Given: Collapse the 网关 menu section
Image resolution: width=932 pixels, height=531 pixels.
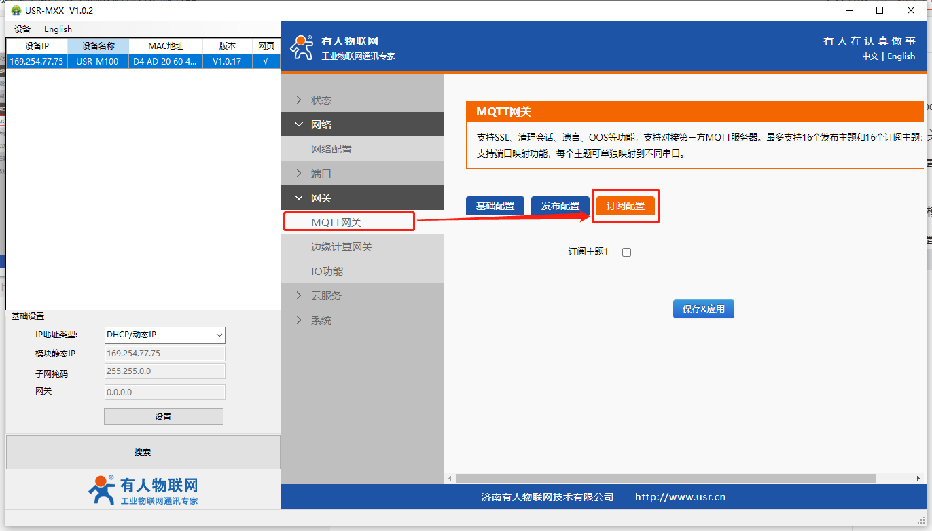Looking at the screenshot, I should (363, 198).
